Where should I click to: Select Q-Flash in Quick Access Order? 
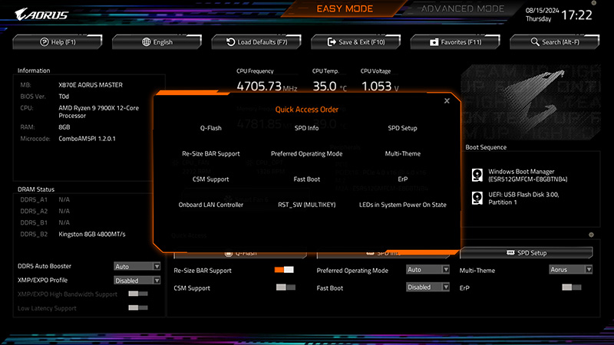211,128
